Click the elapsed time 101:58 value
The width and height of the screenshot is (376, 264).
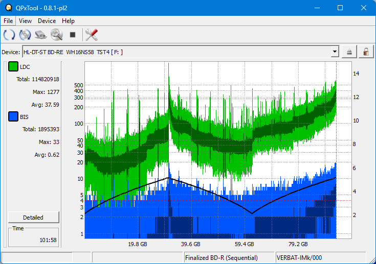click(48, 240)
